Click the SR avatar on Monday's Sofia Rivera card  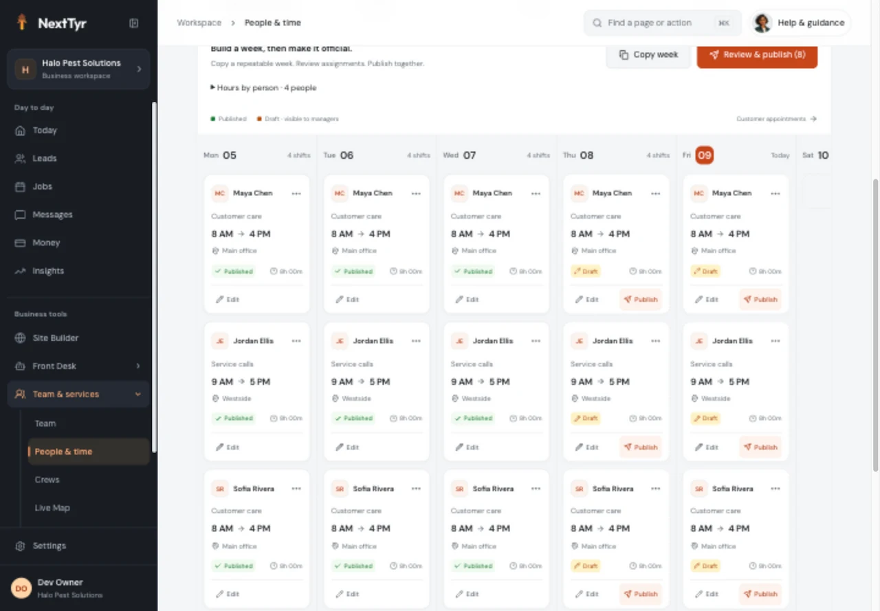pyautogui.click(x=220, y=489)
